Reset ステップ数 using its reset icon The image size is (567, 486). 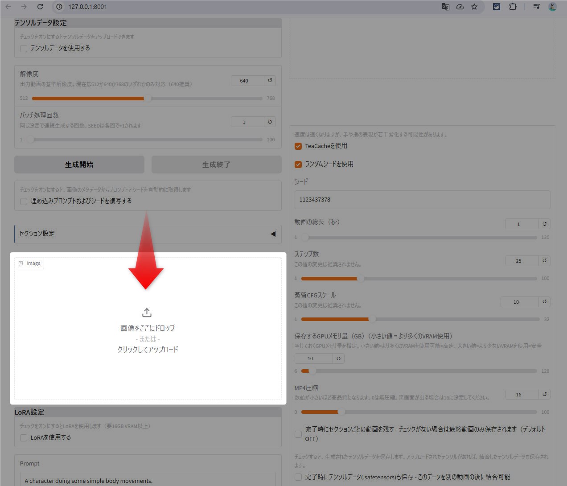(x=544, y=260)
